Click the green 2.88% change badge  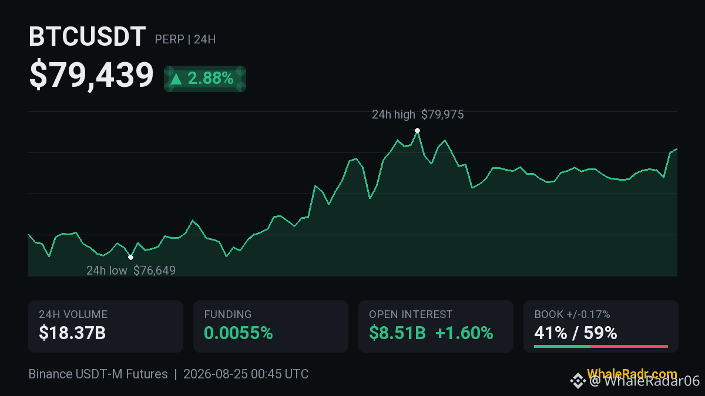tap(204, 79)
